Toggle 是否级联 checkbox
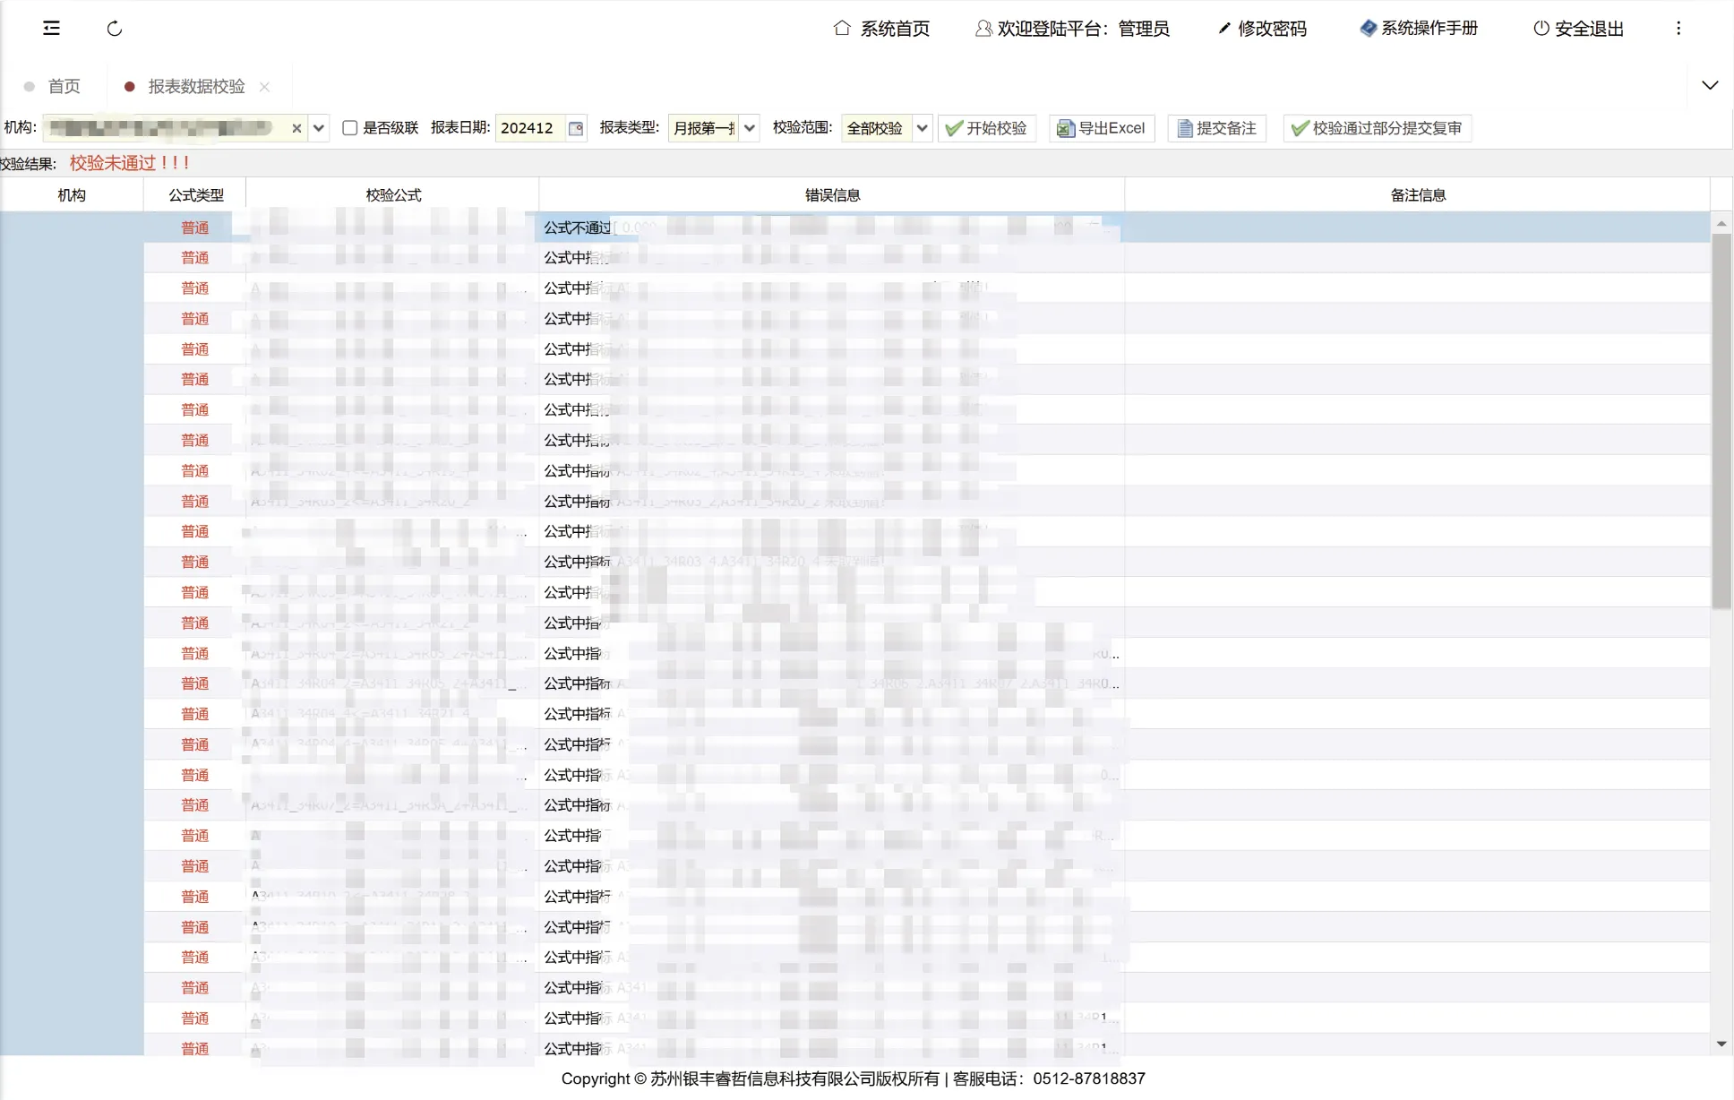Image resolution: width=1734 pixels, height=1100 pixels. pos(350,128)
